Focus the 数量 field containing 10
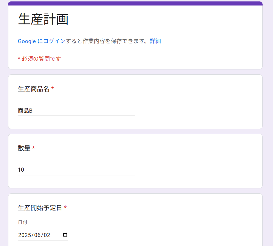273x246 pixels. [77, 170]
